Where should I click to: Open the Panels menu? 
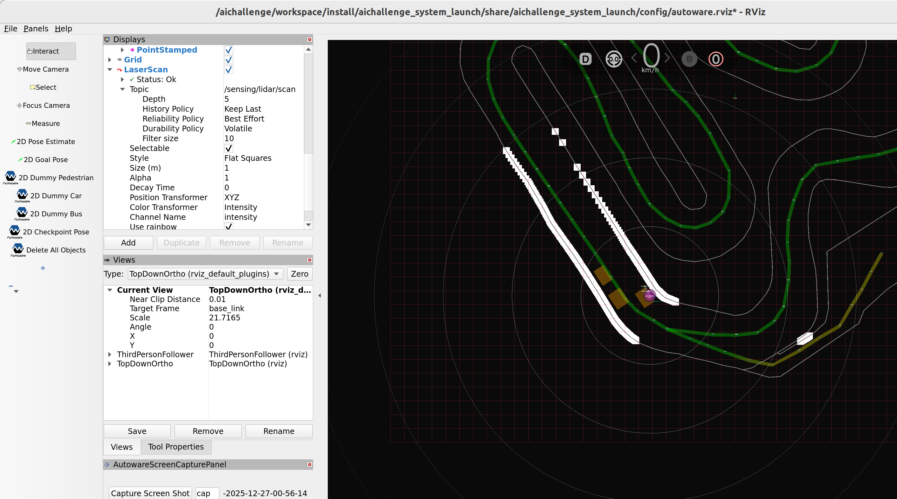(36, 29)
